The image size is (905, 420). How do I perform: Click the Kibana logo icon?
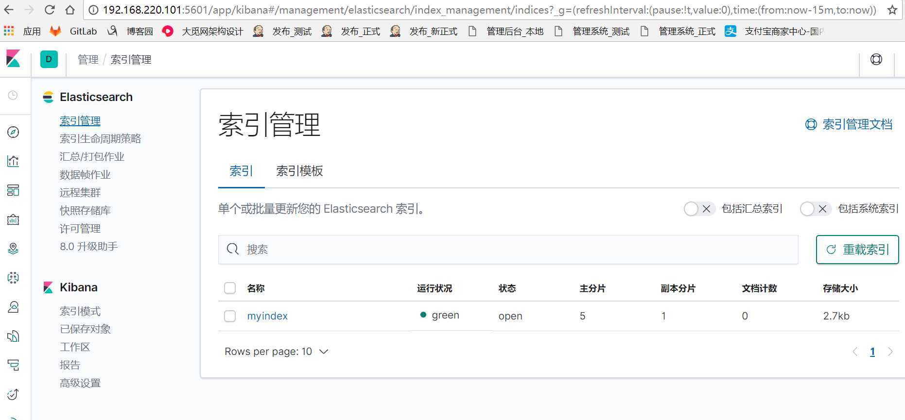click(x=14, y=59)
